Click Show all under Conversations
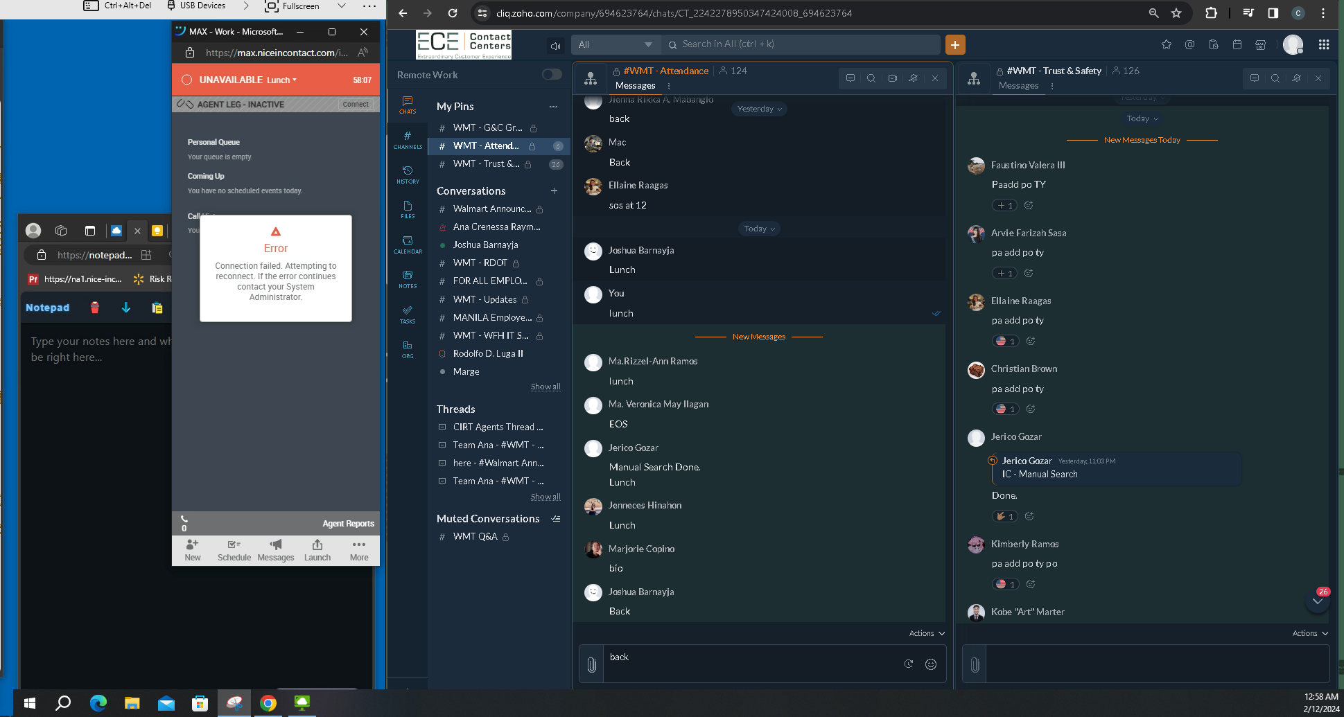 [x=546, y=387]
